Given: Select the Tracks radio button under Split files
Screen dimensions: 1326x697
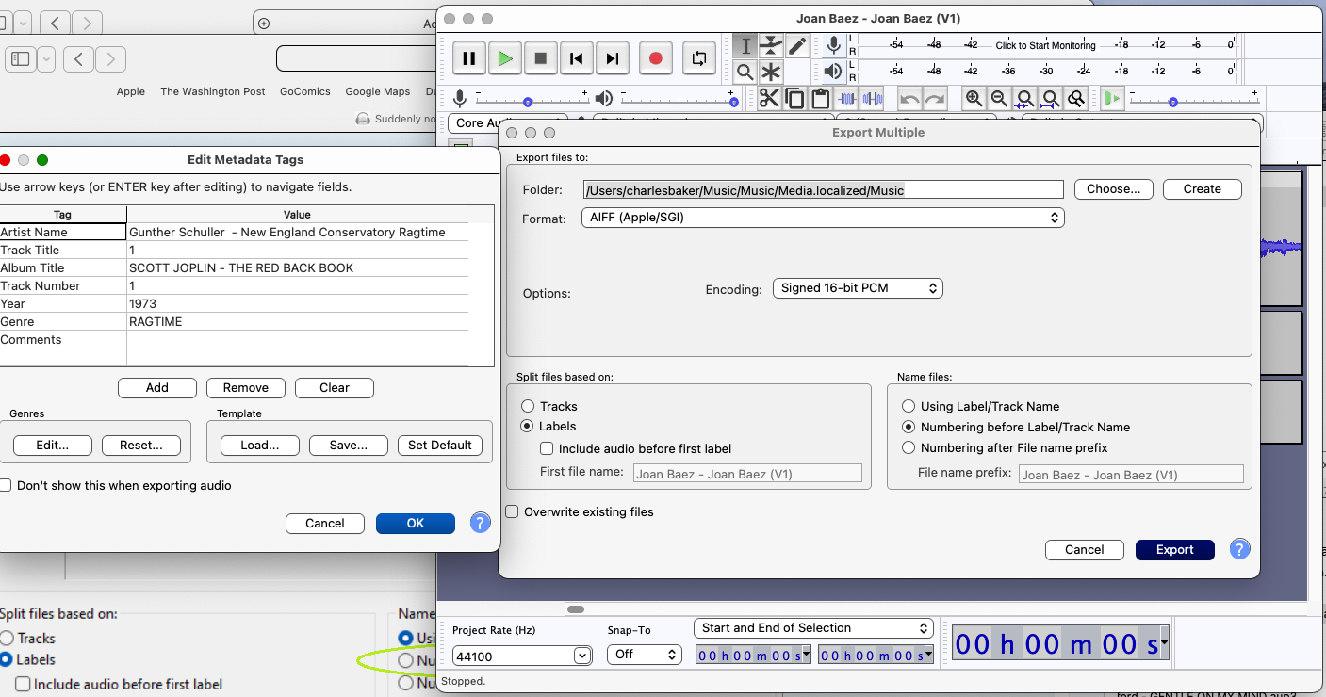Looking at the screenshot, I should coord(528,406).
